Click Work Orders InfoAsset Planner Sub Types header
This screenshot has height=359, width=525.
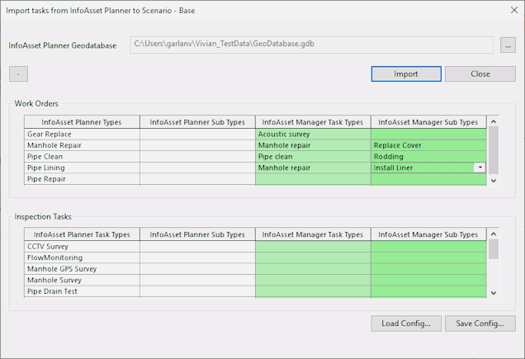click(197, 122)
